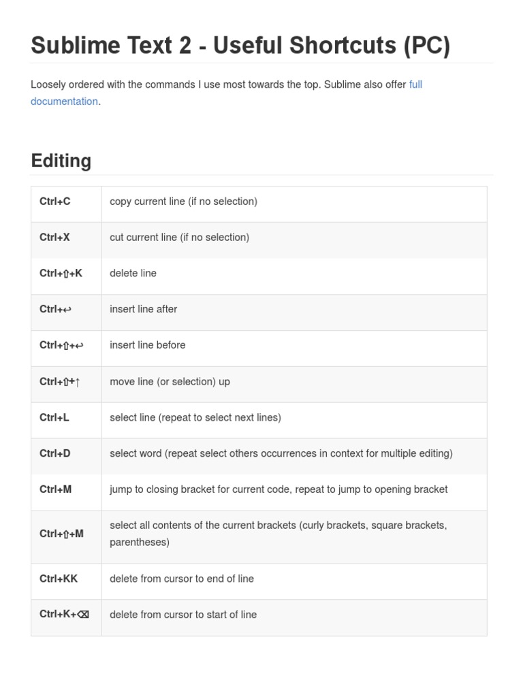Open the "documentation" hyperlink in the intro
Viewport: 523px width, 697px height.
[x=64, y=101]
